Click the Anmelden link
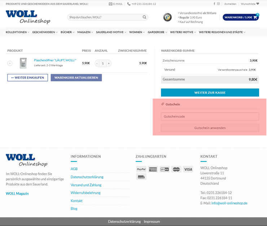The width and height of the screenshot is (267, 226). pos(230,4)
